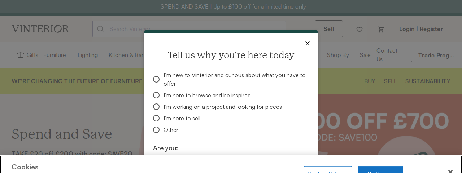462x173 pixels.
Task: Click the Trade Program button
Action: click(x=436, y=55)
